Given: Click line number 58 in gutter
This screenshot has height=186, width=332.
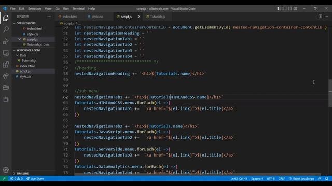Looking at the screenshot, I should click(66, 74).
